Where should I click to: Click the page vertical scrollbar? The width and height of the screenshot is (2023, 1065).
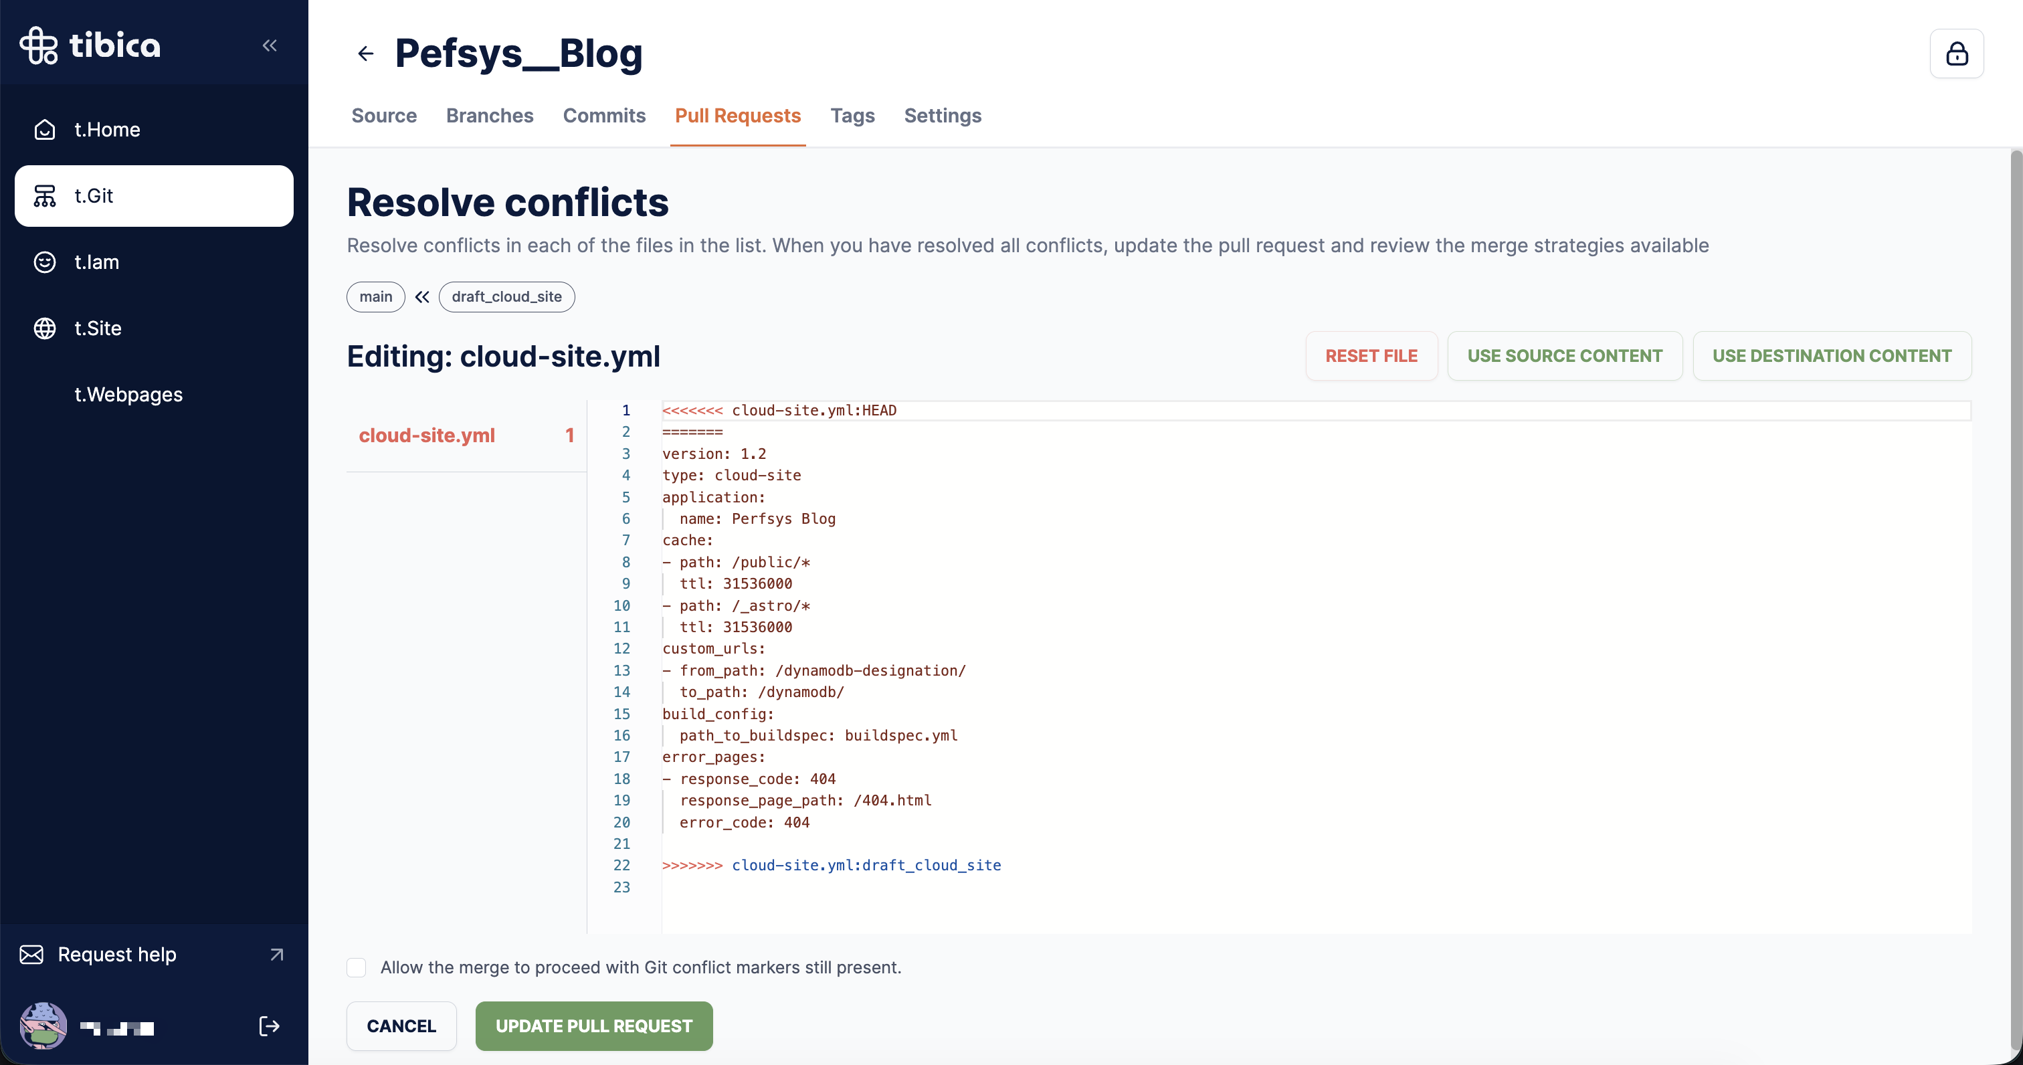tap(2015, 550)
